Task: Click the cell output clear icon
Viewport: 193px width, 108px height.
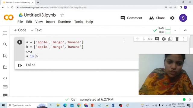Action: [20, 65]
